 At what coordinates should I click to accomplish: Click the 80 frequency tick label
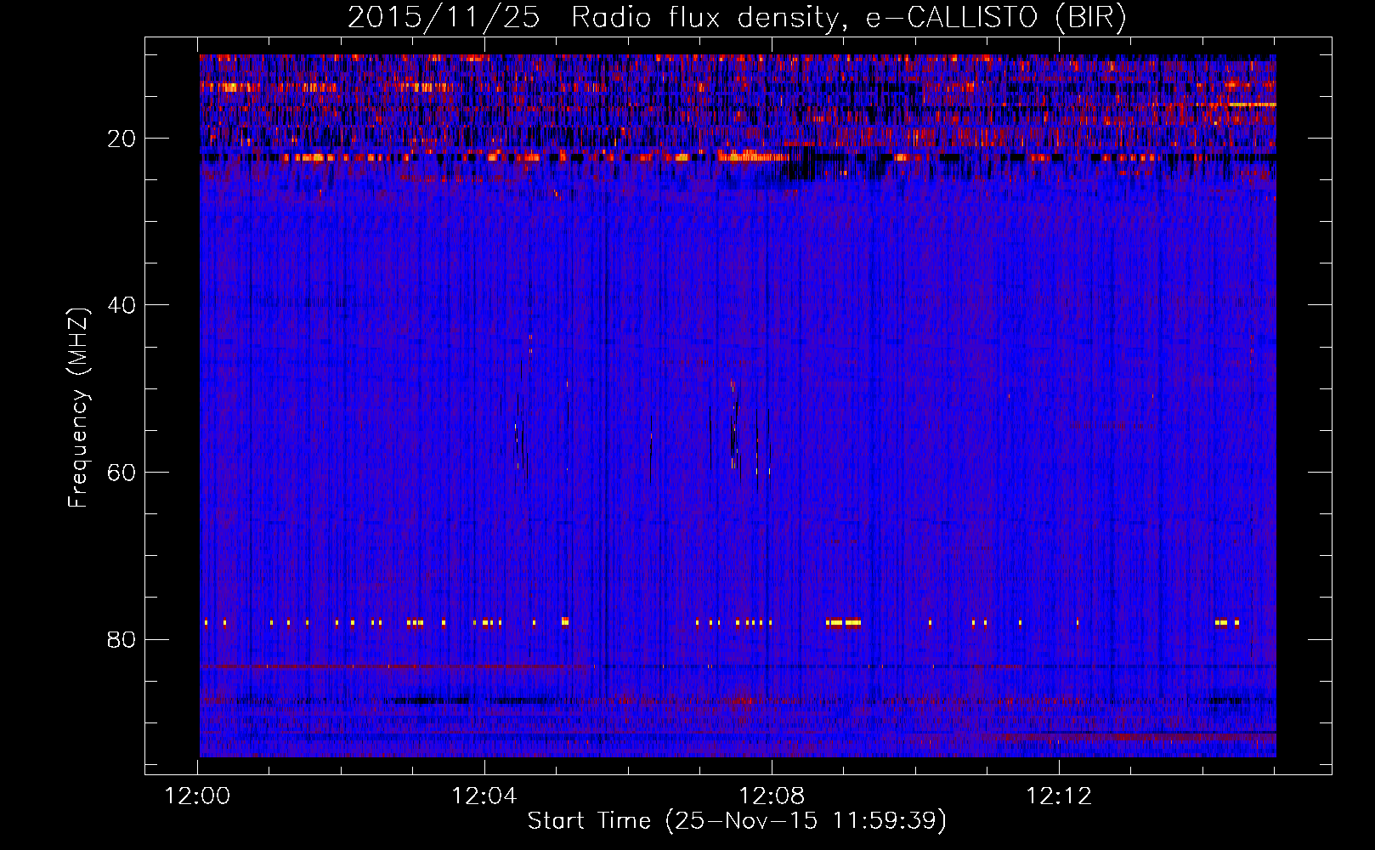122,639
